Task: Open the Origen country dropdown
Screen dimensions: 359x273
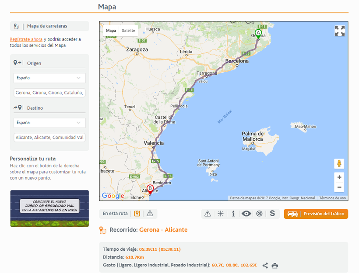Action: point(49,78)
